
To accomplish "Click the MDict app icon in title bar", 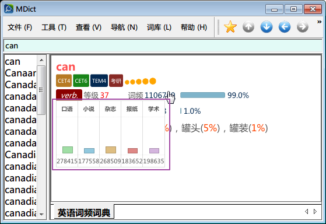I will tap(9, 9).
